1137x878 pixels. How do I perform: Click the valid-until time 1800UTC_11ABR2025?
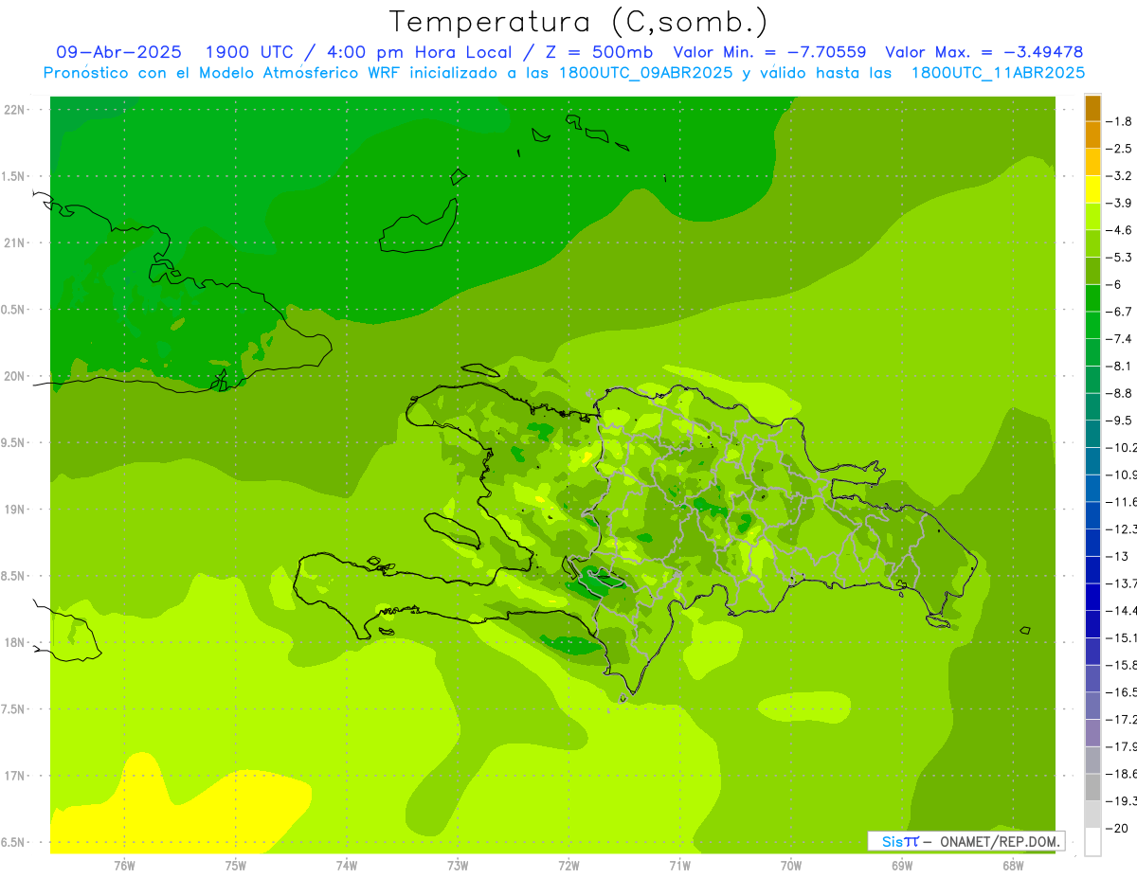click(x=998, y=73)
